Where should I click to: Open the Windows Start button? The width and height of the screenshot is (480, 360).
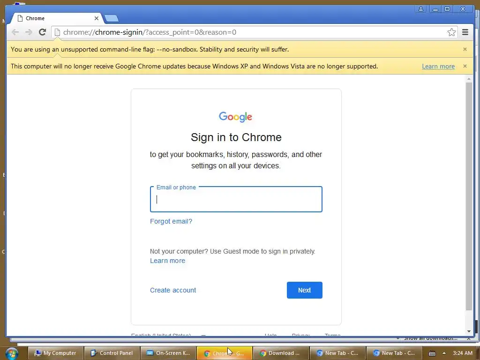(12, 353)
